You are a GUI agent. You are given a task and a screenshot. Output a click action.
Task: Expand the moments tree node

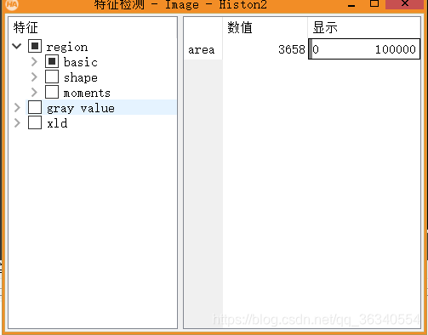(x=34, y=92)
